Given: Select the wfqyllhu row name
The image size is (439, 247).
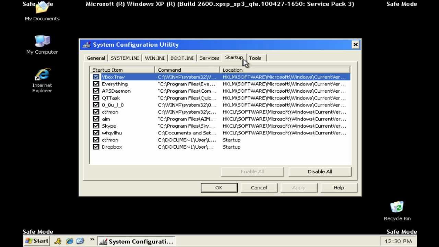Looking at the screenshot, I should (112, 133).
